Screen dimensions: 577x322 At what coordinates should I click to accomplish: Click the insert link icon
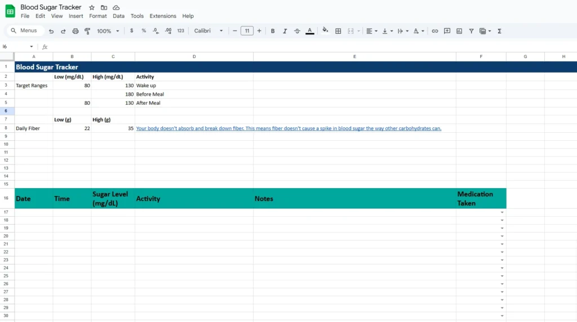click(x=435, y=31)
